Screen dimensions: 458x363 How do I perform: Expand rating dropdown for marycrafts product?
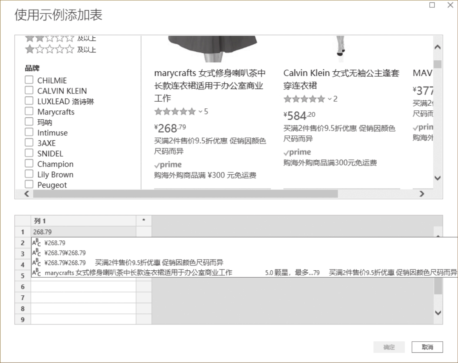tap(200, 112)
